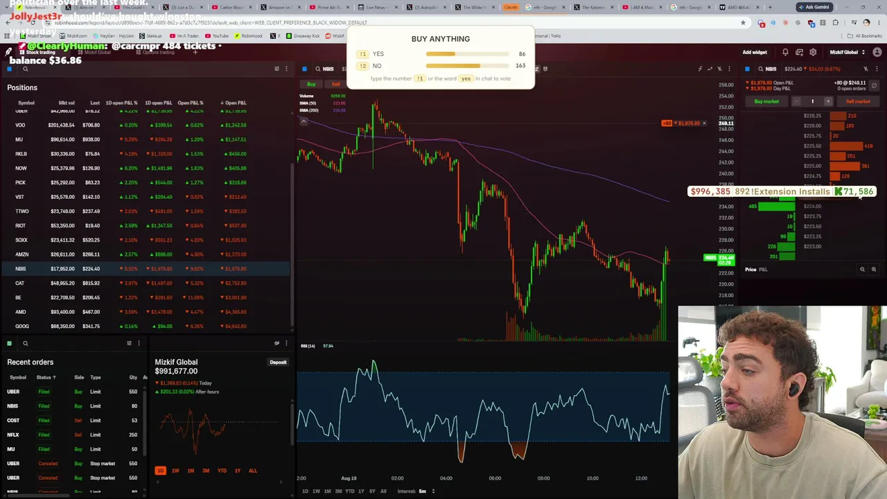Toggle Positions widget blue link color square
887x499 pixels.
[x=9, y=69]
